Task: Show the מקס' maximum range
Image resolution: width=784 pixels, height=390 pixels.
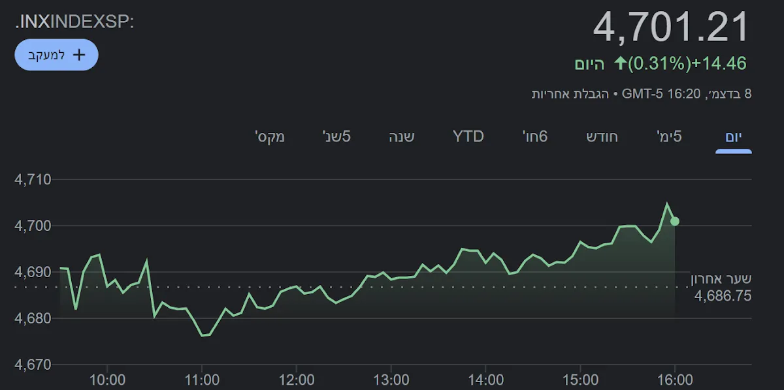Action: click(269, 136)
